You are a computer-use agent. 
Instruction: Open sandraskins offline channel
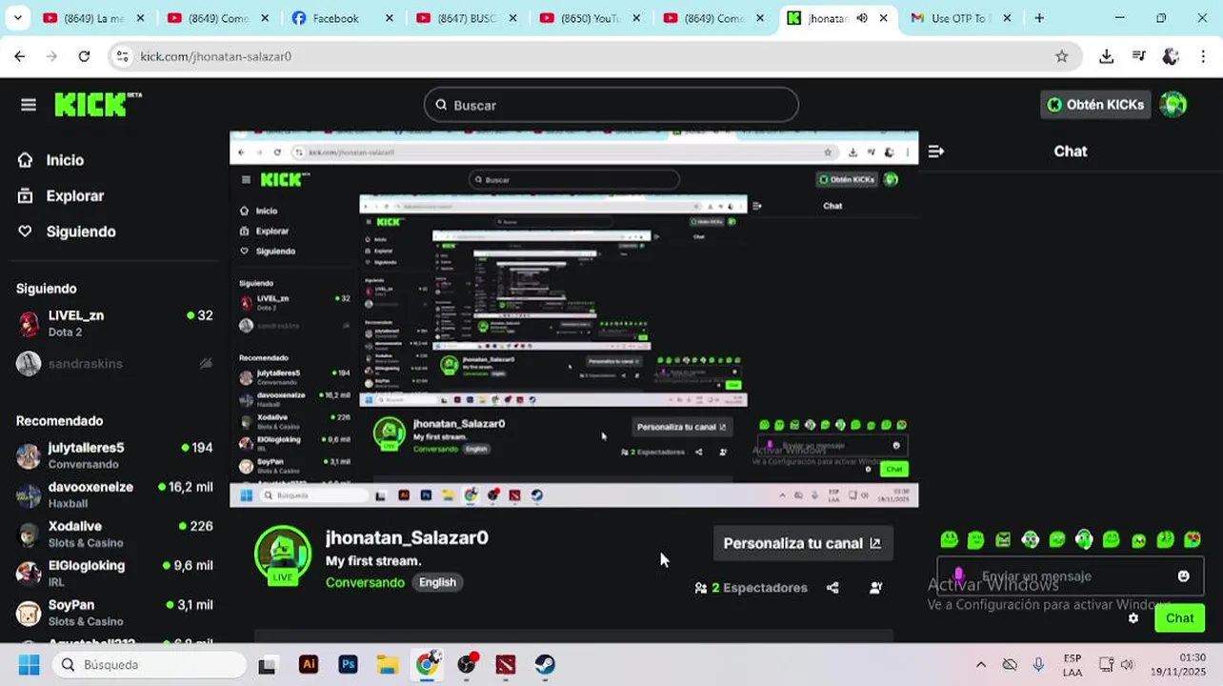[114, 363]
